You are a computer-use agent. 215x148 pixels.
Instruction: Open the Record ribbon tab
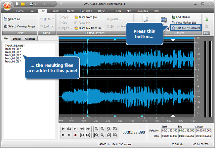click(55, 11)
